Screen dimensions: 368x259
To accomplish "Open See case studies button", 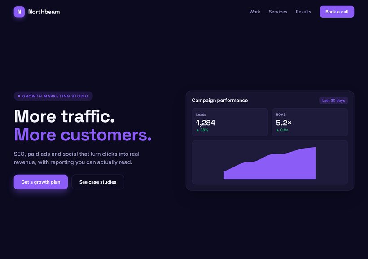I will click(x=98, y=182).
